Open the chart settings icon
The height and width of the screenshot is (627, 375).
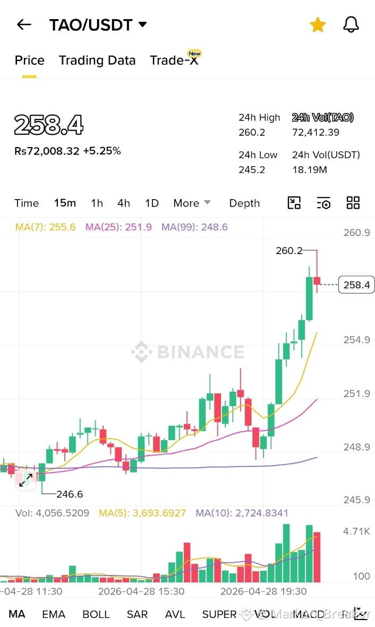(323, 203)
